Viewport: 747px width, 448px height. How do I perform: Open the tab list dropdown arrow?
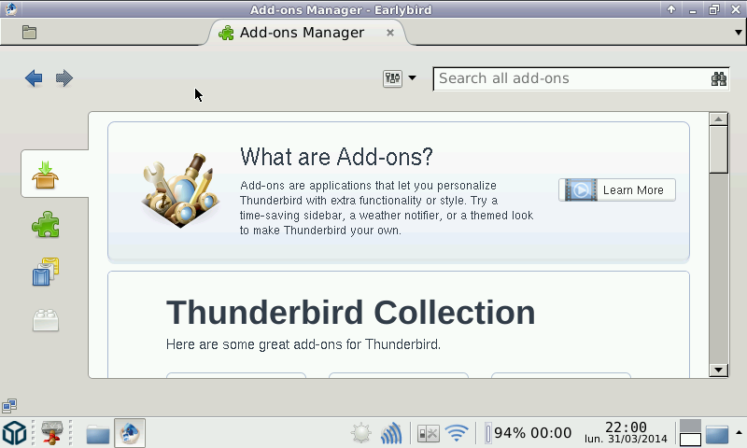[x=735, y=33]
